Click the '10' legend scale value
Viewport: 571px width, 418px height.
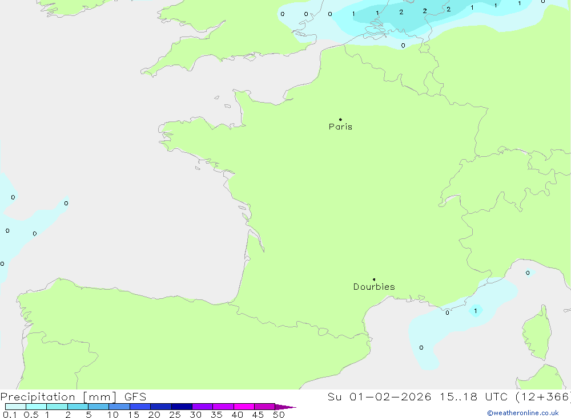click(x=113, y=415)
